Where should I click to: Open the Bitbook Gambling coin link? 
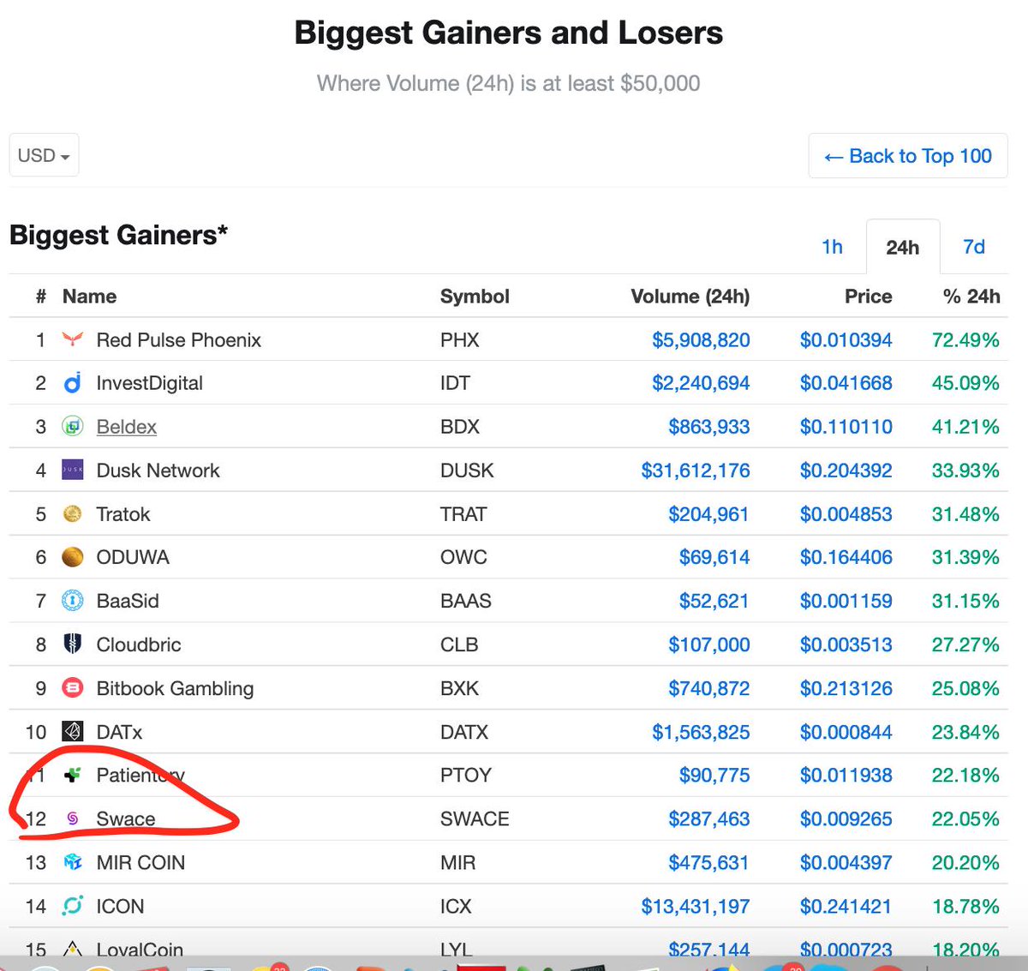(175, 688)
